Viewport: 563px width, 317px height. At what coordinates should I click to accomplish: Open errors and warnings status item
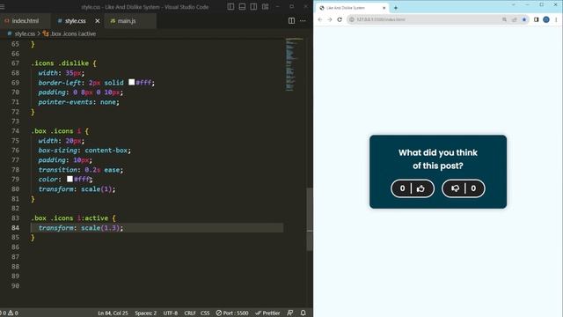(9, 313)
